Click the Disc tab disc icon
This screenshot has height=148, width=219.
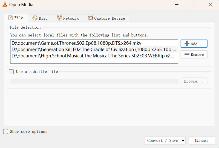[35, 18]
